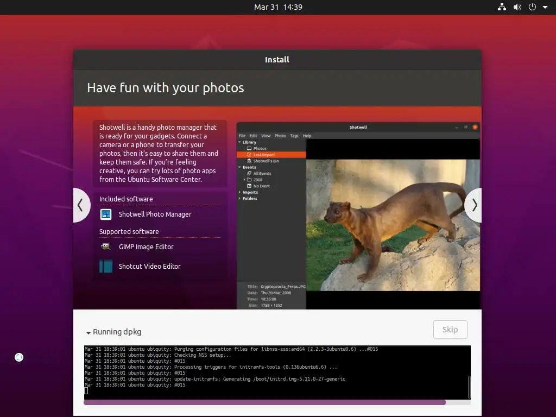Collapse Events tree in Shotwell preview
The height and width of the screenshot is (417, 556).
pyautogui.click(x=239, y=167)
